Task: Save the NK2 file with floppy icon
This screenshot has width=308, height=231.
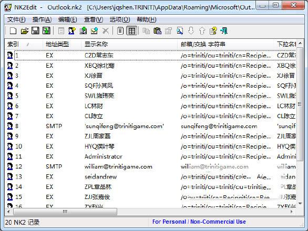Action: pyautogui.click(x=35, y=31)
